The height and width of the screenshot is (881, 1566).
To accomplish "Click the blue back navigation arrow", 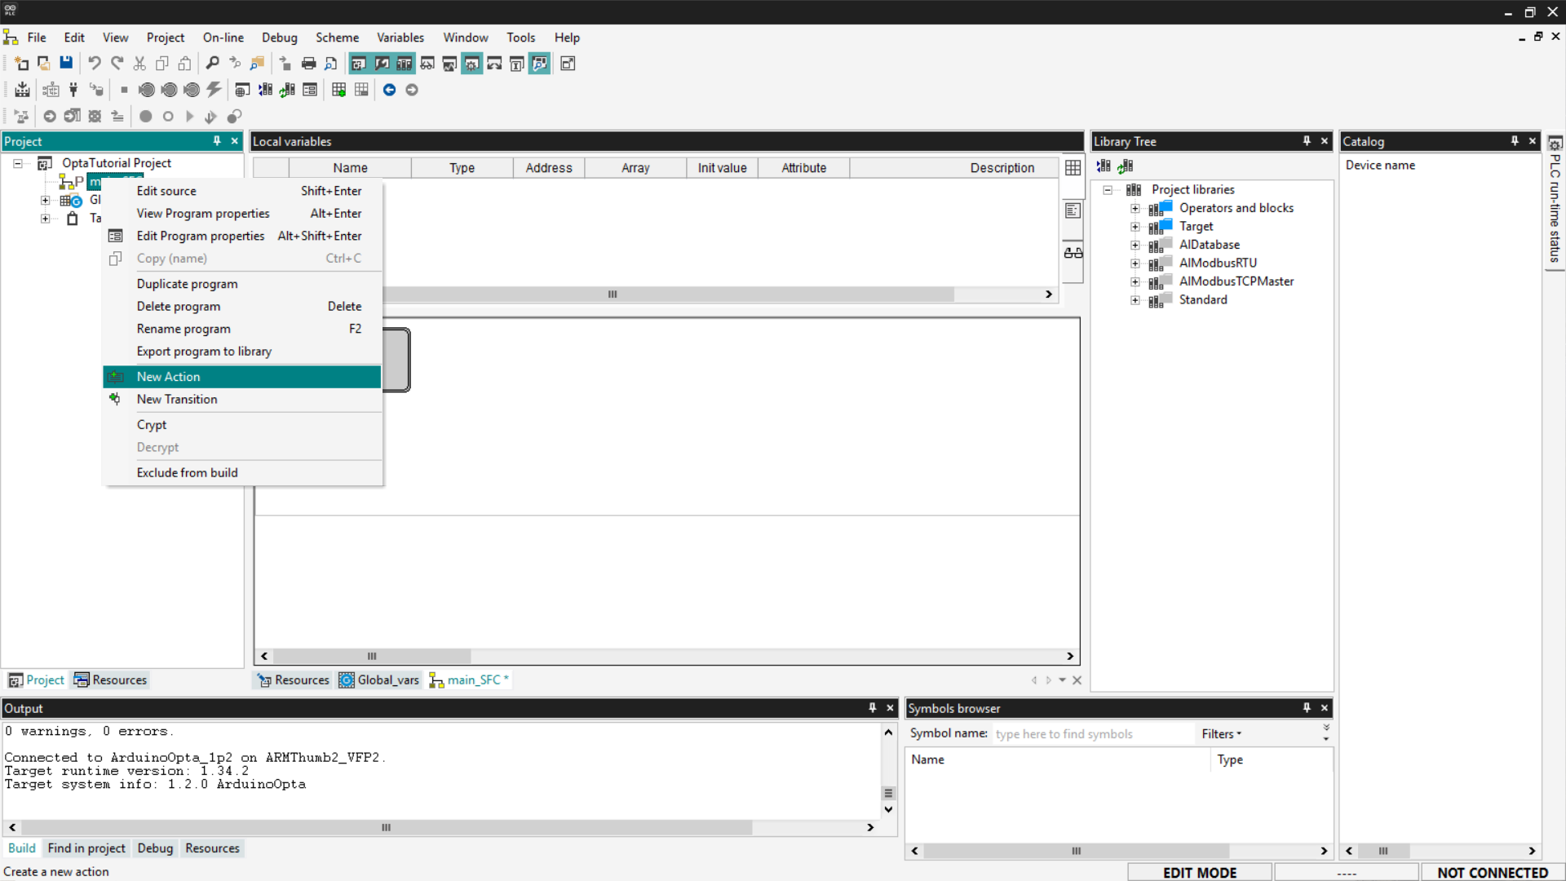I will [389, 90].
